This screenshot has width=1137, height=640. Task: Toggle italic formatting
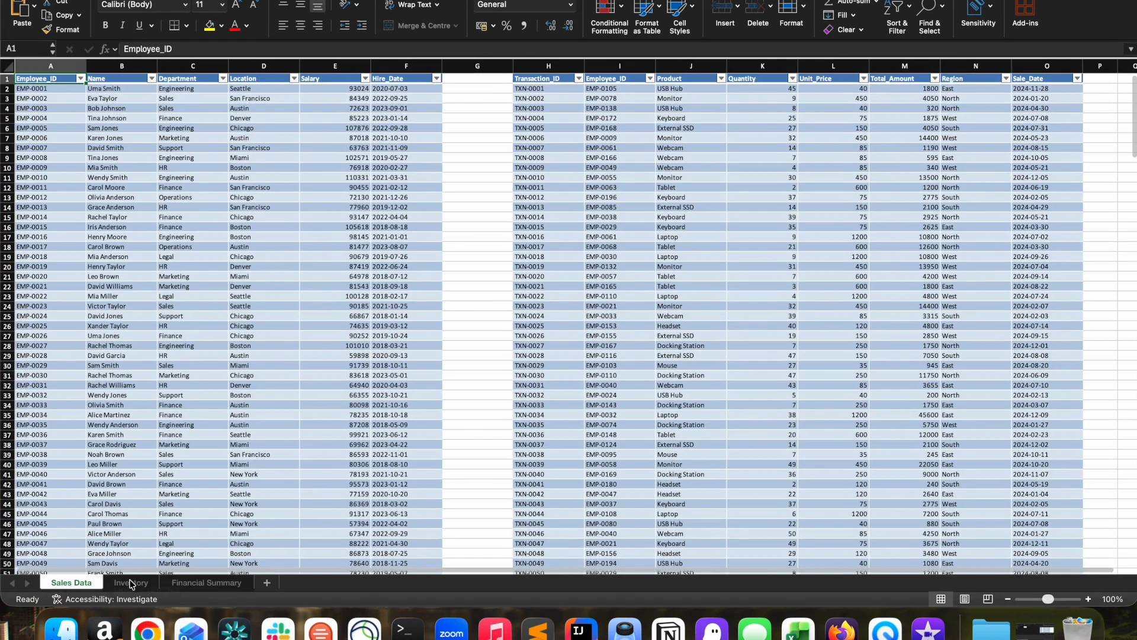(x=123, y=25)
